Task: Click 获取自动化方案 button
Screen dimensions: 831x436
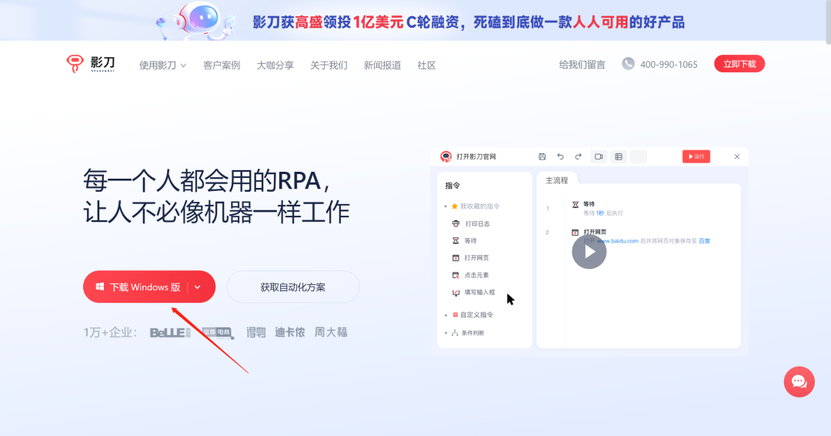Action: [292, 287]
